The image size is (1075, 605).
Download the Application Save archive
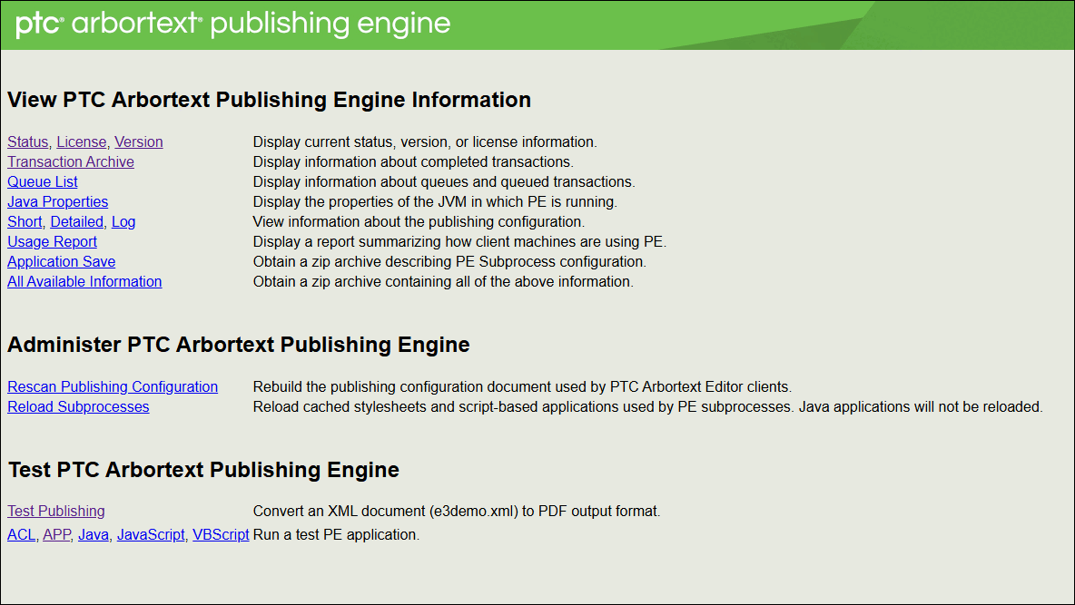pyautogui.click(x=61, y=261)
